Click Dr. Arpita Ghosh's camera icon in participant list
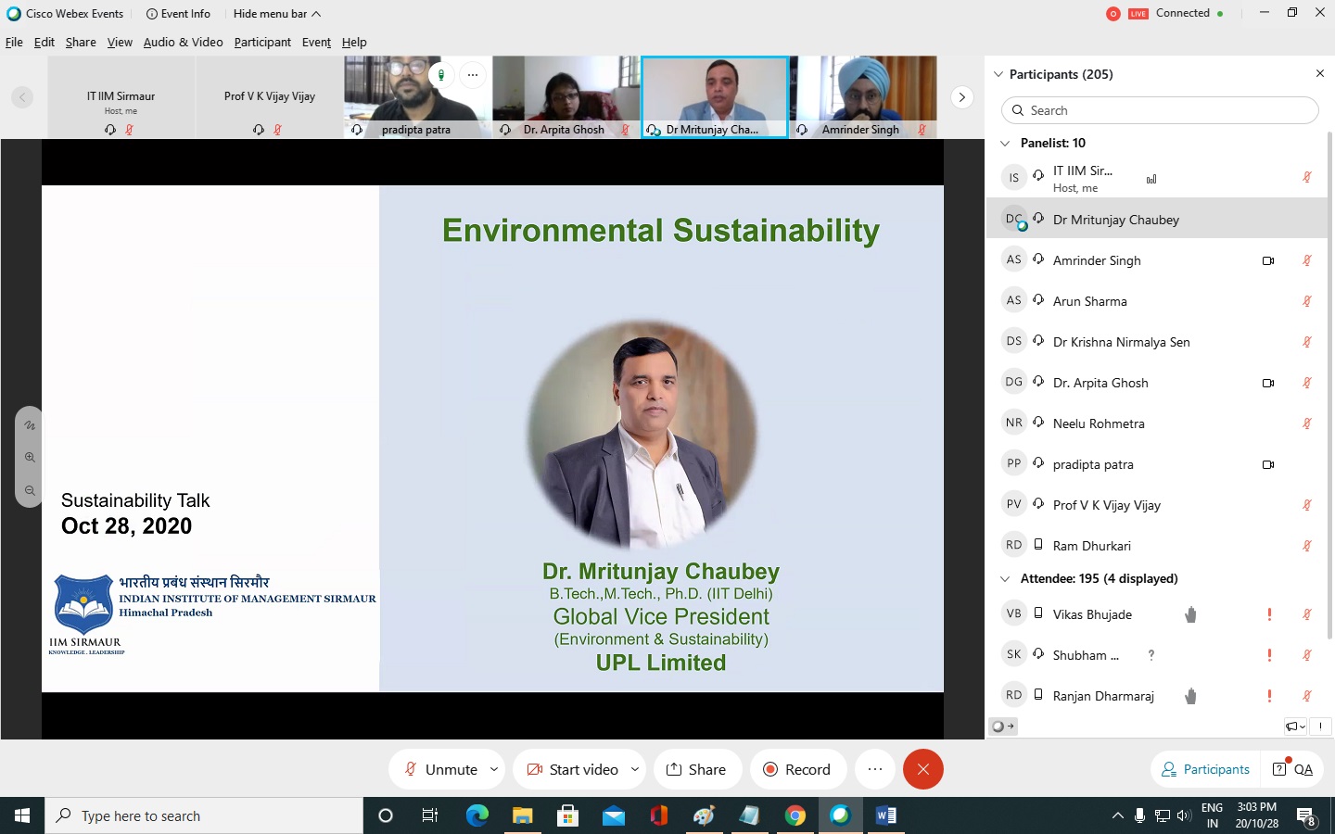 click(1268, 383)
